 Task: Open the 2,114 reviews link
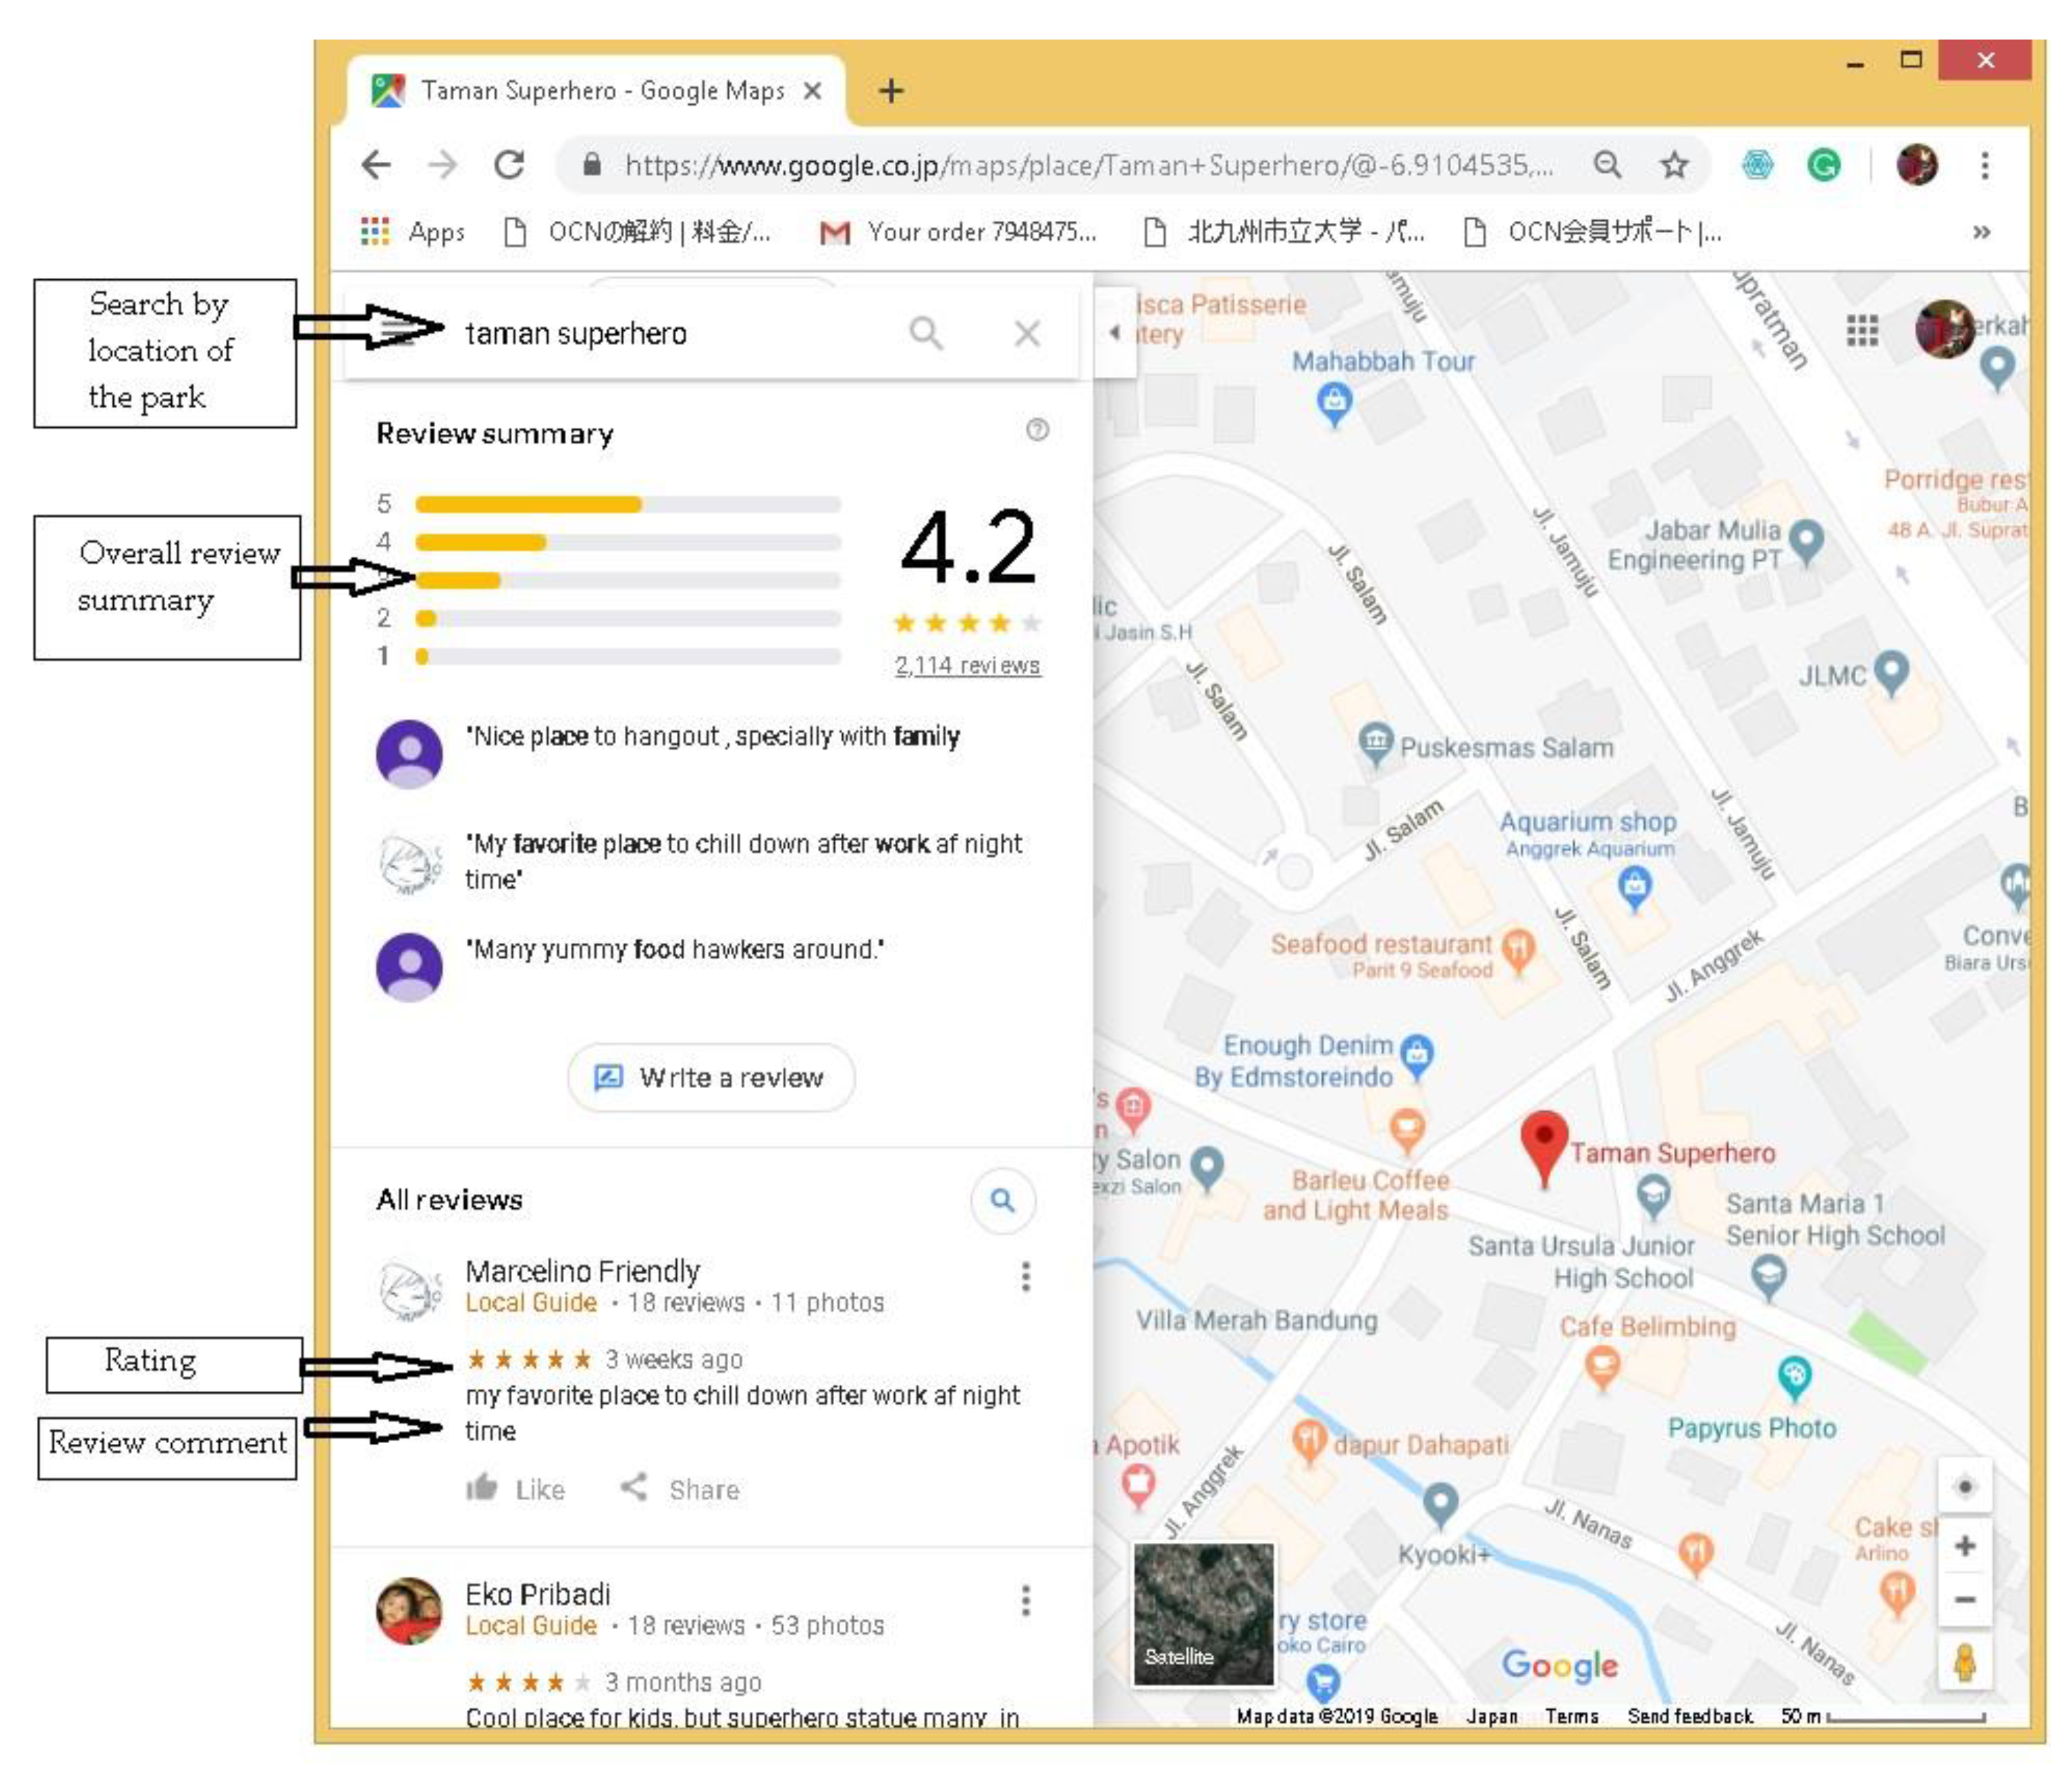pos(967,666)
